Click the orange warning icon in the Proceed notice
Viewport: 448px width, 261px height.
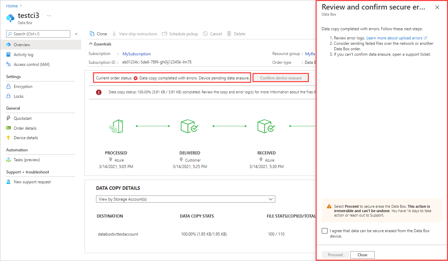pos(329,206)
